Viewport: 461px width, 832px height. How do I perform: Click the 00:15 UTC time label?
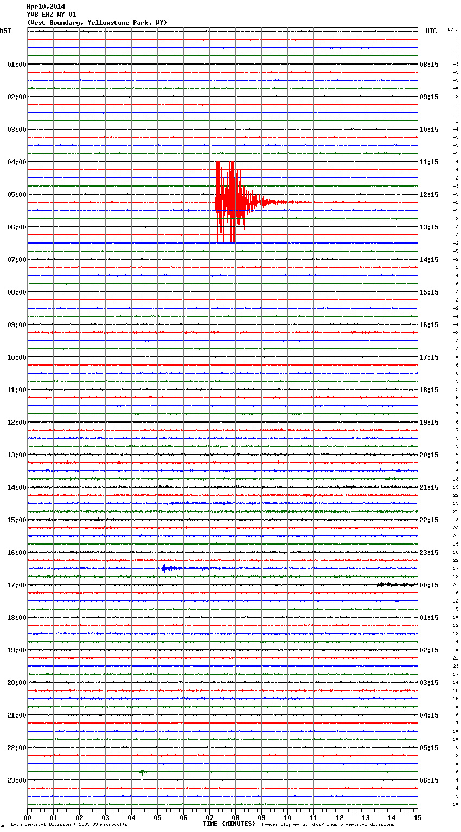(x=429, y=585)
